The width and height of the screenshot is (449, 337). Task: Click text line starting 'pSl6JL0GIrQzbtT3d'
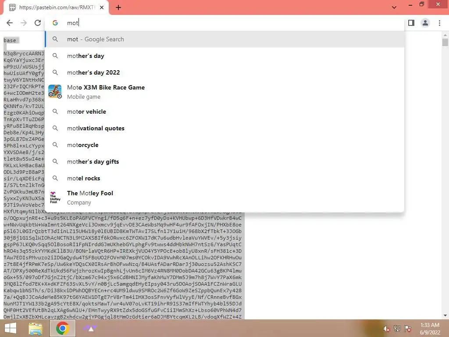[123, 231]
